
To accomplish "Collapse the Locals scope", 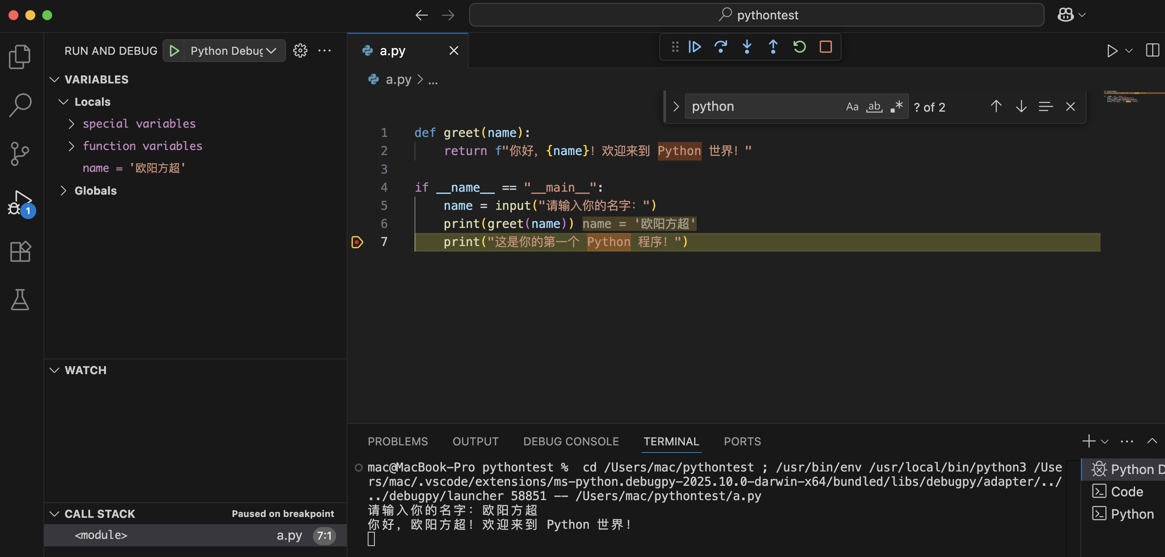I will [x=63, y=102].
